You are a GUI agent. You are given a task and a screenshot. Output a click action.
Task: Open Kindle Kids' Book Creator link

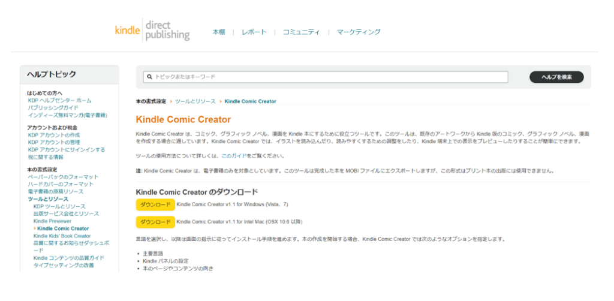[x=62, y=236]
